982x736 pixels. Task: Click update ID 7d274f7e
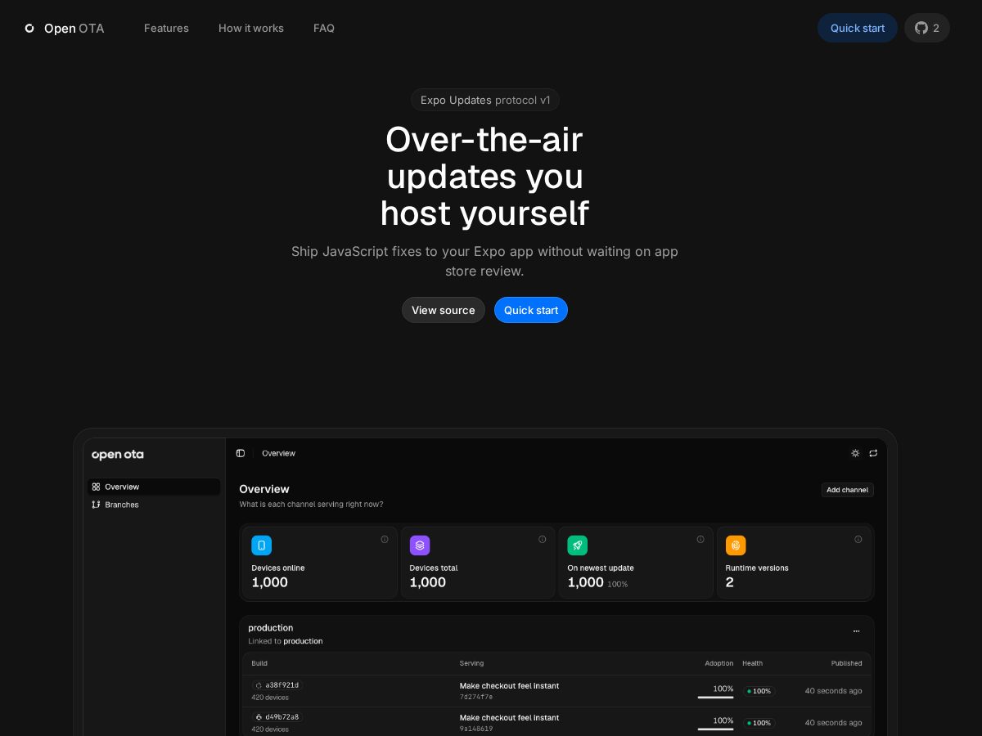476,697
